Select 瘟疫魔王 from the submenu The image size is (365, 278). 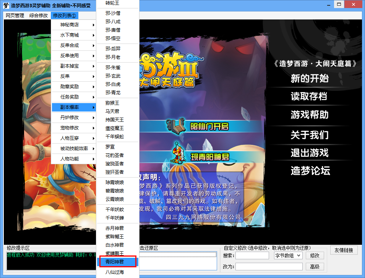point(118,128)
